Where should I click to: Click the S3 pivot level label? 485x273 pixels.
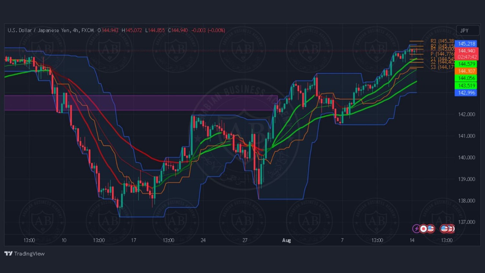pos(442,67)
